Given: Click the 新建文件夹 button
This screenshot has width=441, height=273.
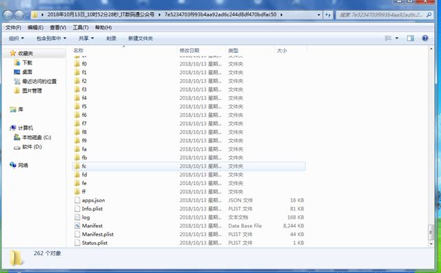Looking at the screenshot, I should 141,38.
